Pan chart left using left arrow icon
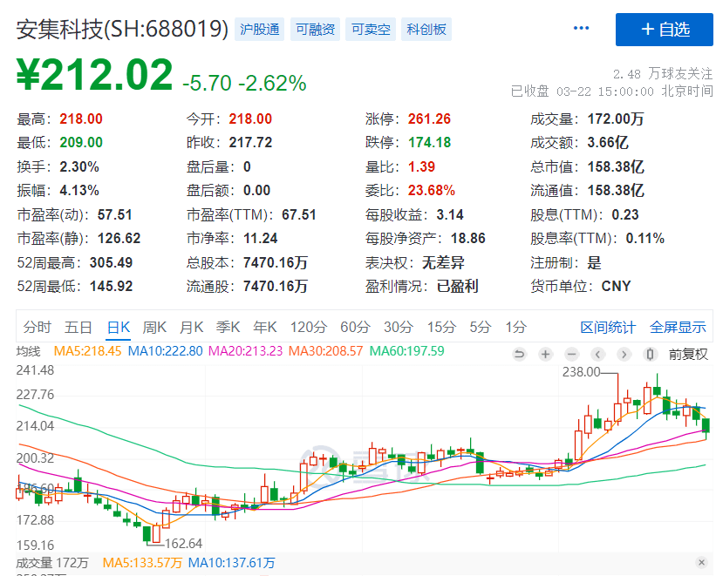716x576 pixels. pos(597,355)
